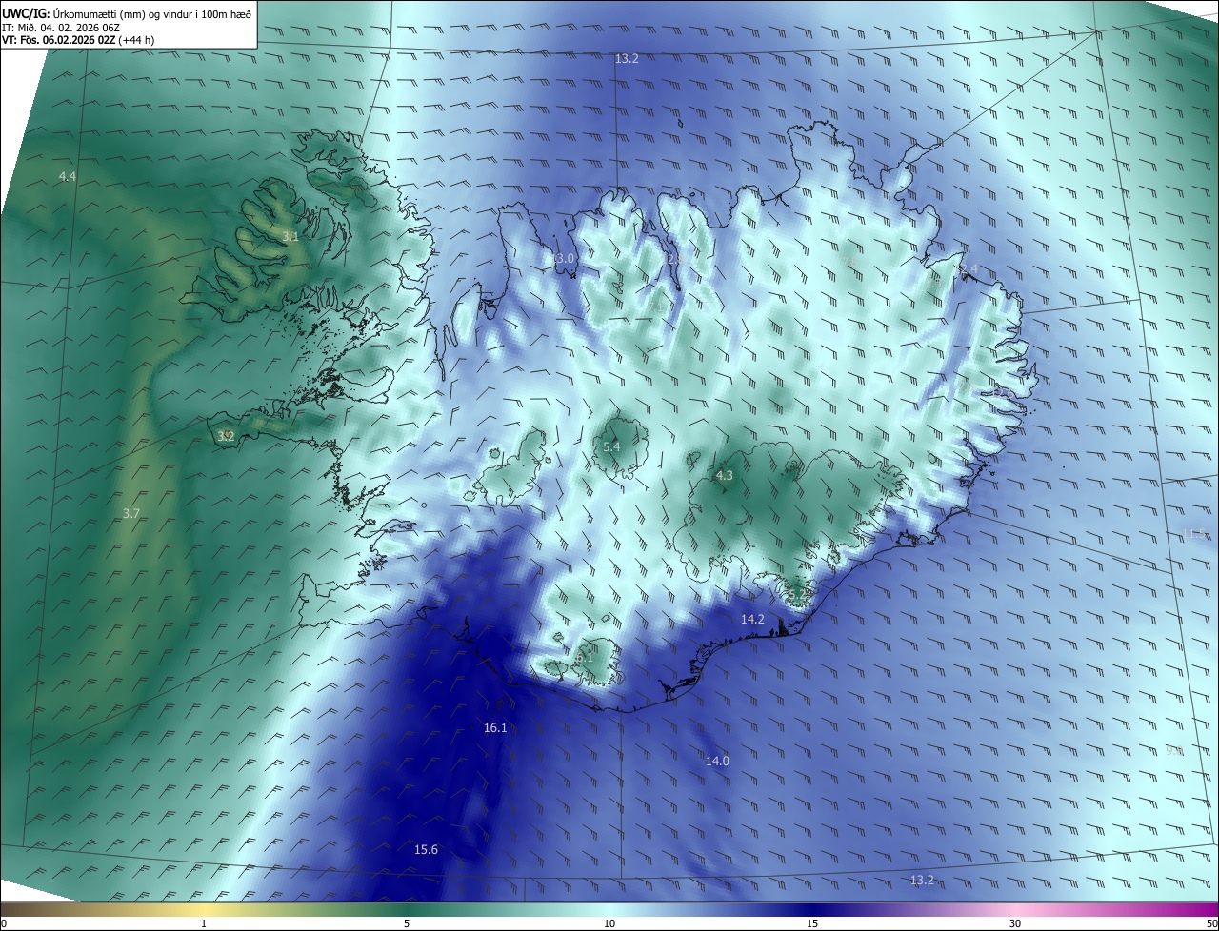Screen dimensions: 1219x931
Task: Click the 3.1 value in the Westfjords
Action: (x=290, y=236)
